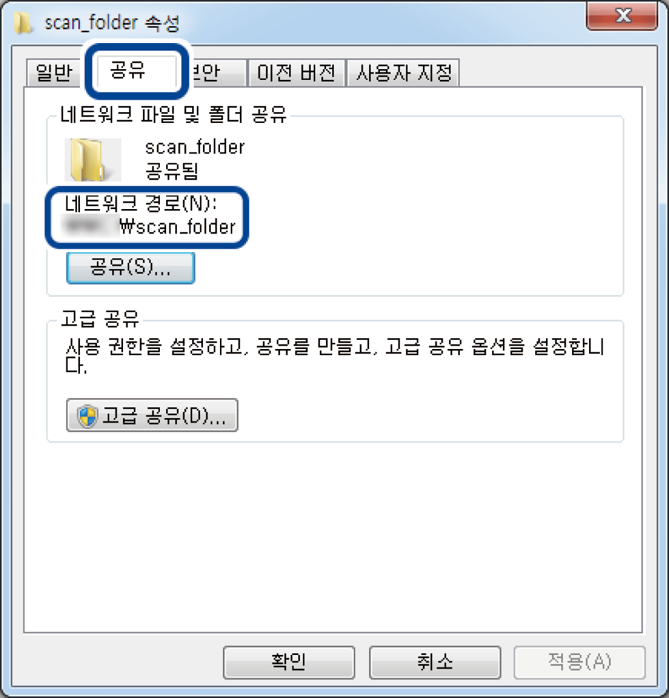669x698 pixels.
Task: Switch to the 일반 tab
Action: (x=54, y=73)
